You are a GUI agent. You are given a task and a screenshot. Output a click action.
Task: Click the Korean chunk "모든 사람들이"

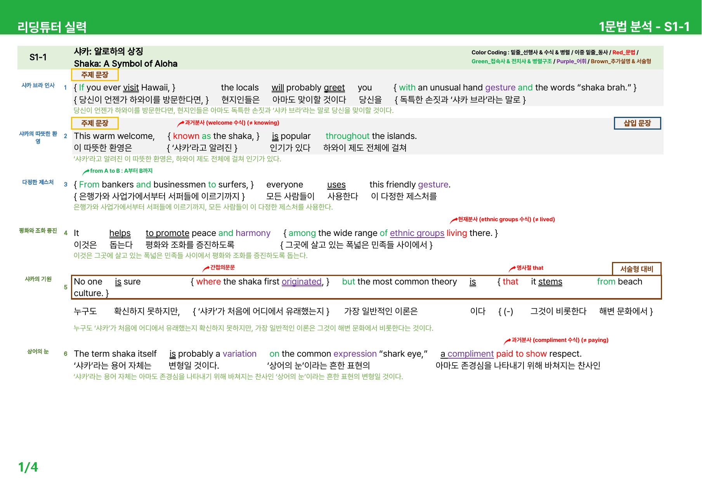pos(290,196)
